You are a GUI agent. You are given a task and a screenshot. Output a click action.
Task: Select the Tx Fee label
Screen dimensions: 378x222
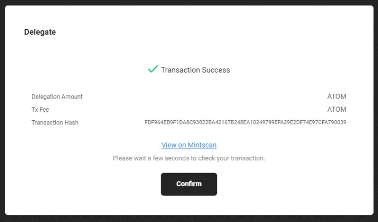tap(40, 109)
